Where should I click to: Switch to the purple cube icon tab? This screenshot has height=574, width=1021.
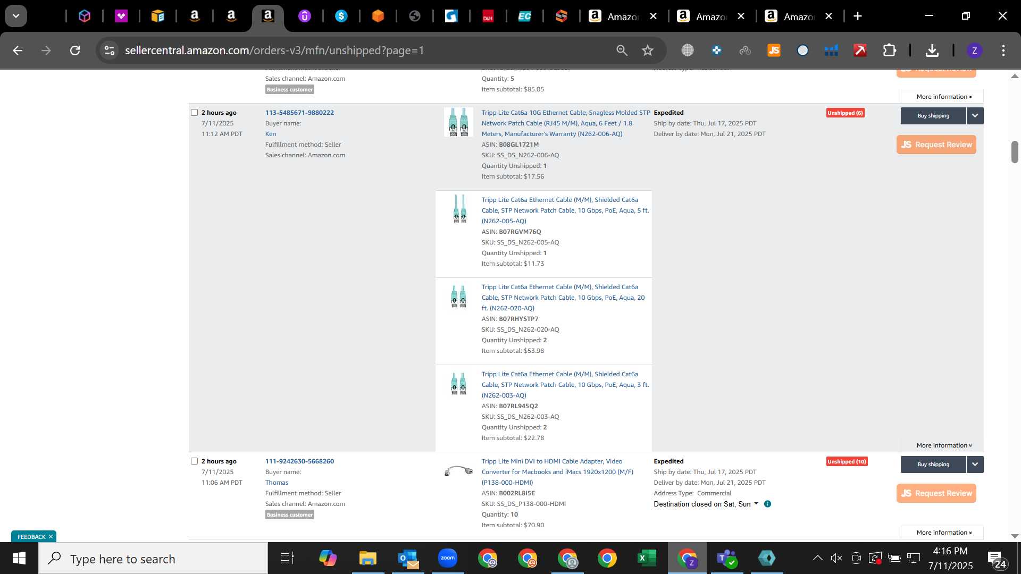click(85, 16)
